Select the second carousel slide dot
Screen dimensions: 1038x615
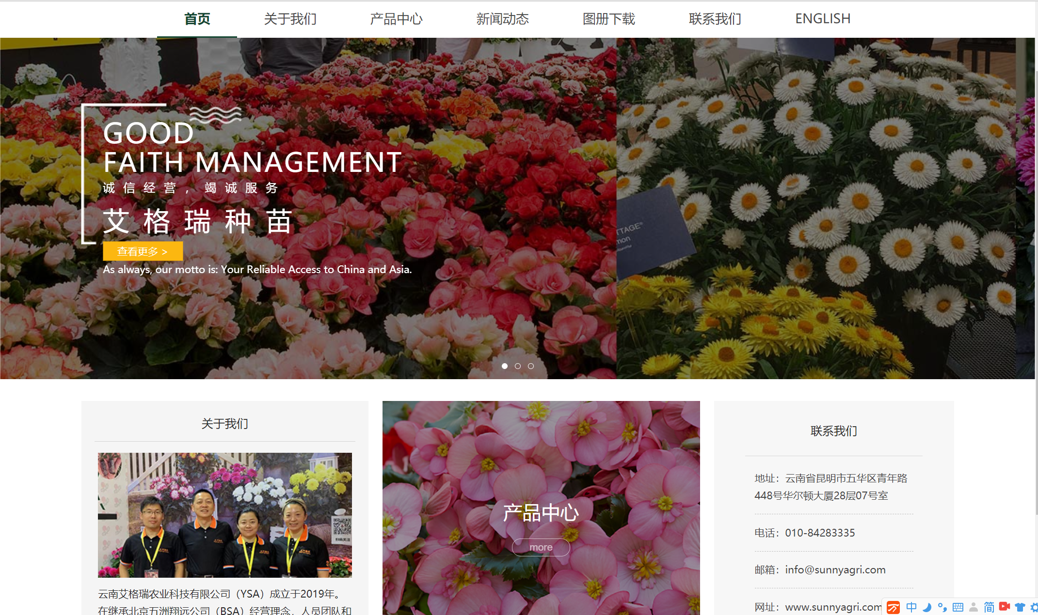(x=518, y=366)
